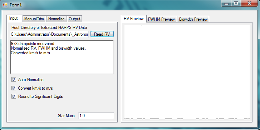Click the 'Converted km/s to m/s.' log line
The height and width of the screenshot is (130, 260).
tap(31, 53)
